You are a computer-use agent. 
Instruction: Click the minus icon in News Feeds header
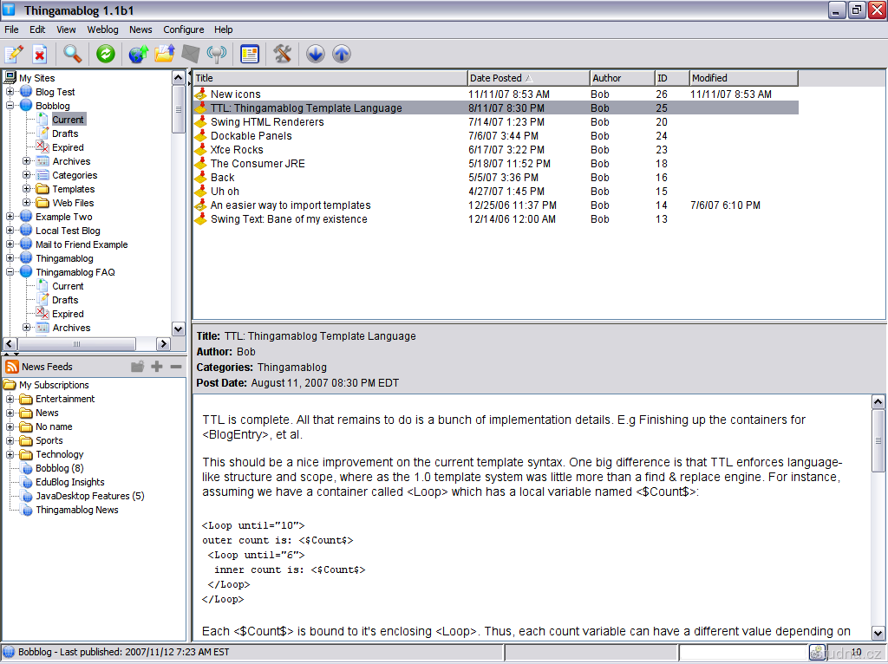click(176, 367)
